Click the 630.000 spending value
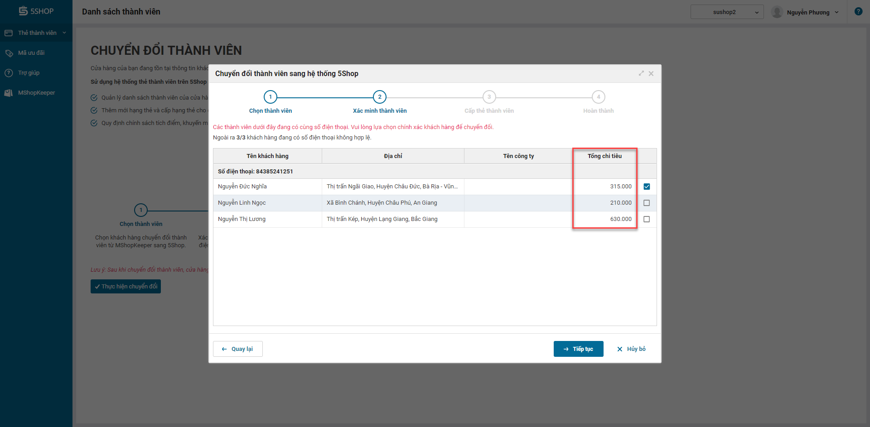This screenshot has width=870, height=427. pyautogui.click(x=621, y=219)
